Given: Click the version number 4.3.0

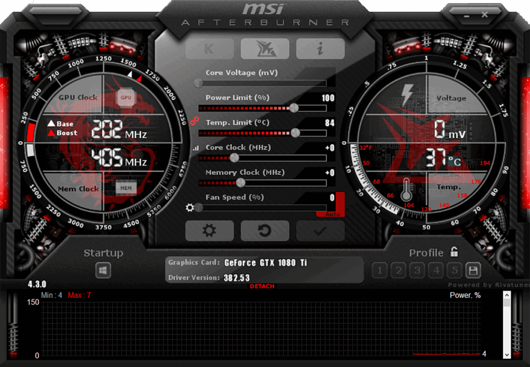Looking at the screenshot, I should [37, 284].
